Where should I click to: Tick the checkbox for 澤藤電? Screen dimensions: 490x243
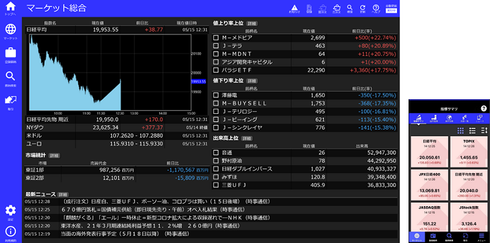216,95
